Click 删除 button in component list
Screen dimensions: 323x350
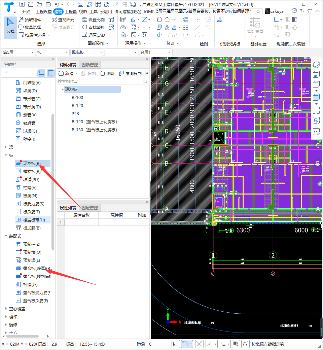108,73
